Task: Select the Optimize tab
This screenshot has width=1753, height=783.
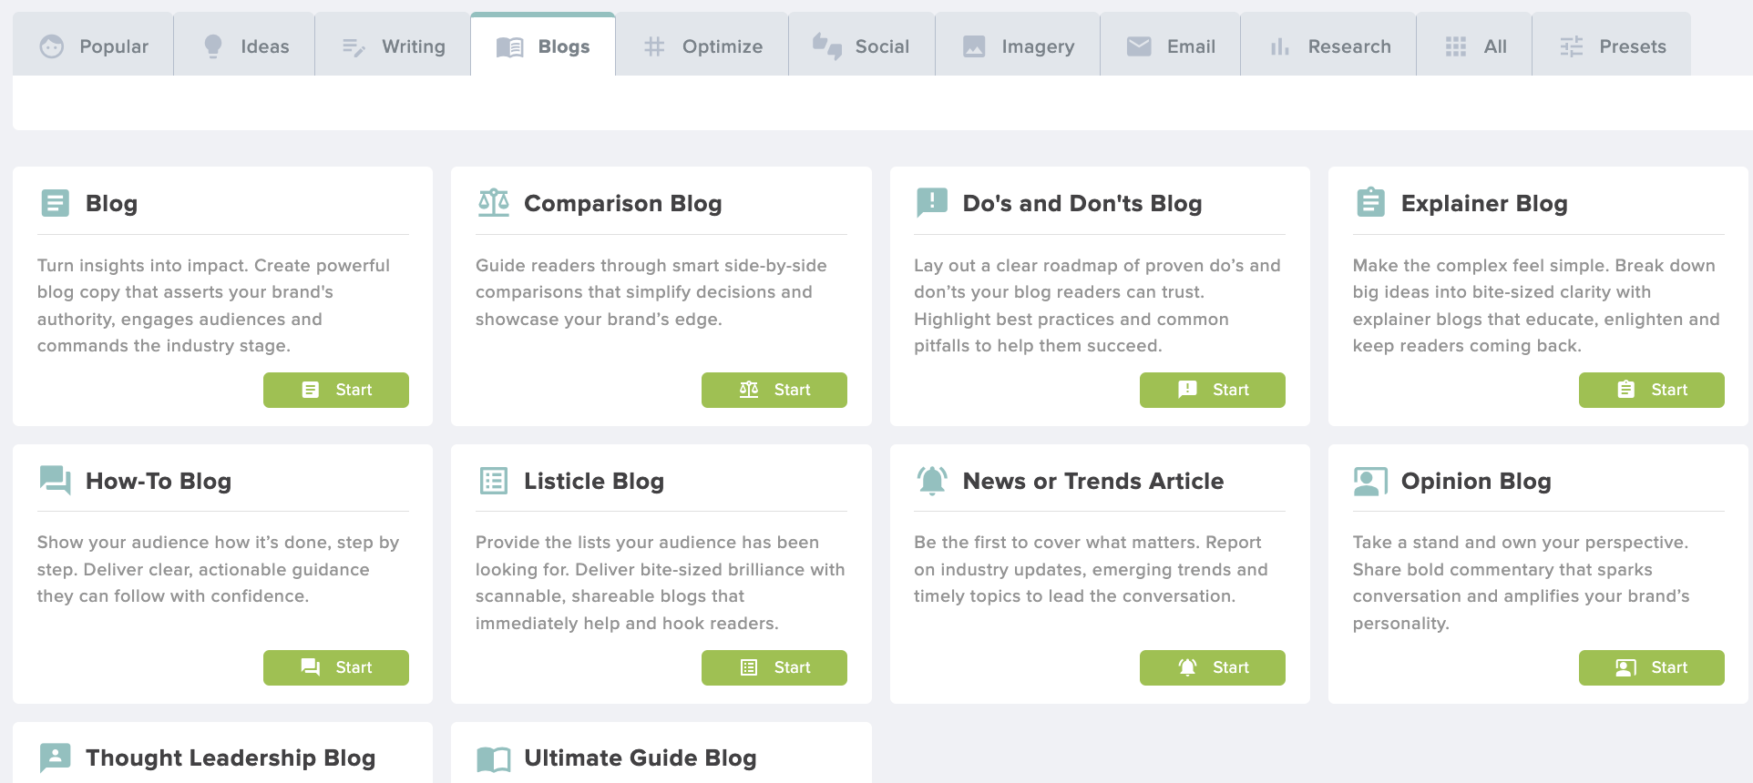Action: tap(702, 45)
